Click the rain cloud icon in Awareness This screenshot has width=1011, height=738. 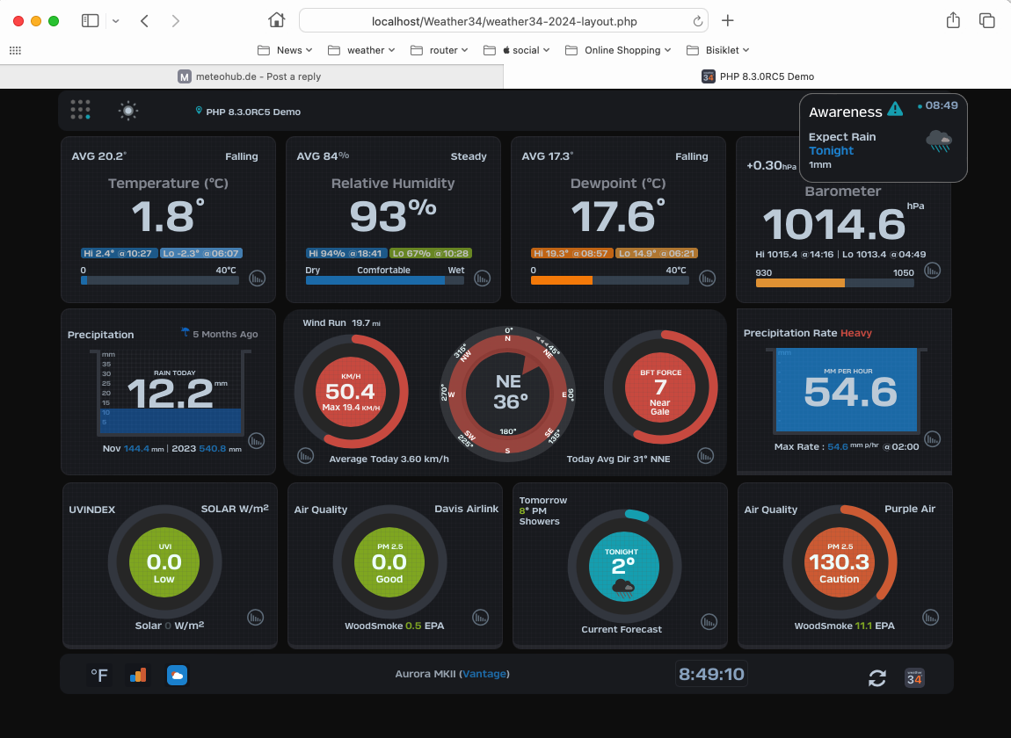pyautogui.click(x=939, y=141)
